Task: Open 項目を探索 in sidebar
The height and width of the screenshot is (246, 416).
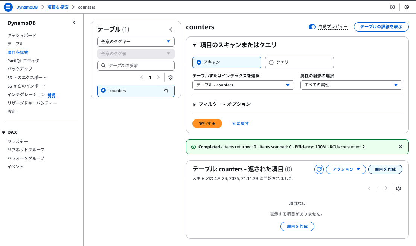Action: point(18,53)
